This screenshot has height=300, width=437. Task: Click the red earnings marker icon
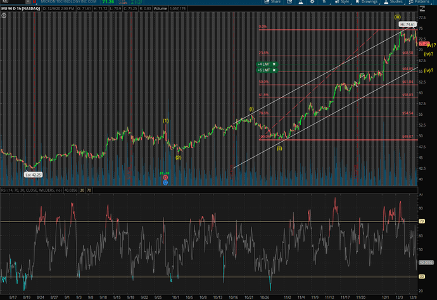tap(165, 177)
